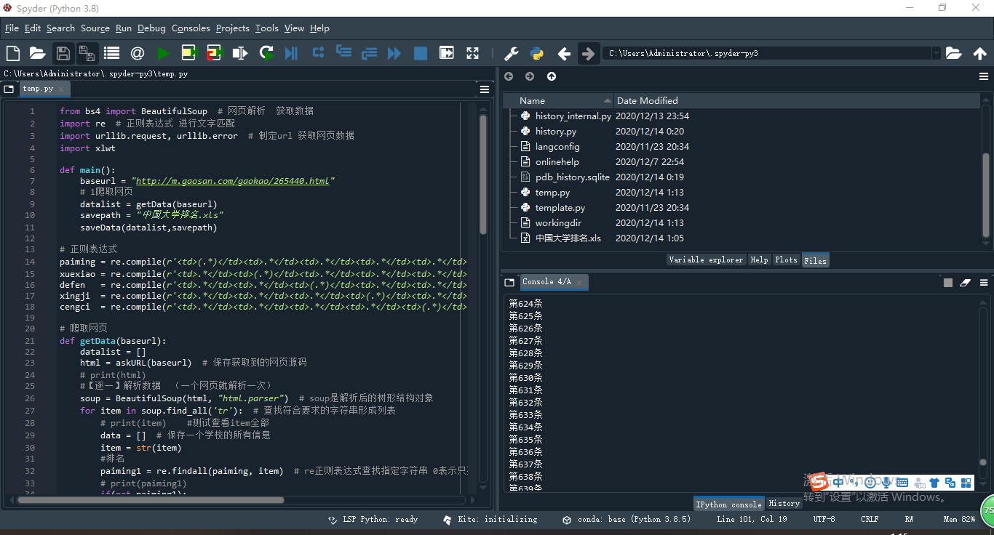The image size is (994, 535).
Task: Click the @ symbol finder icon
Action: coord(137,53)
